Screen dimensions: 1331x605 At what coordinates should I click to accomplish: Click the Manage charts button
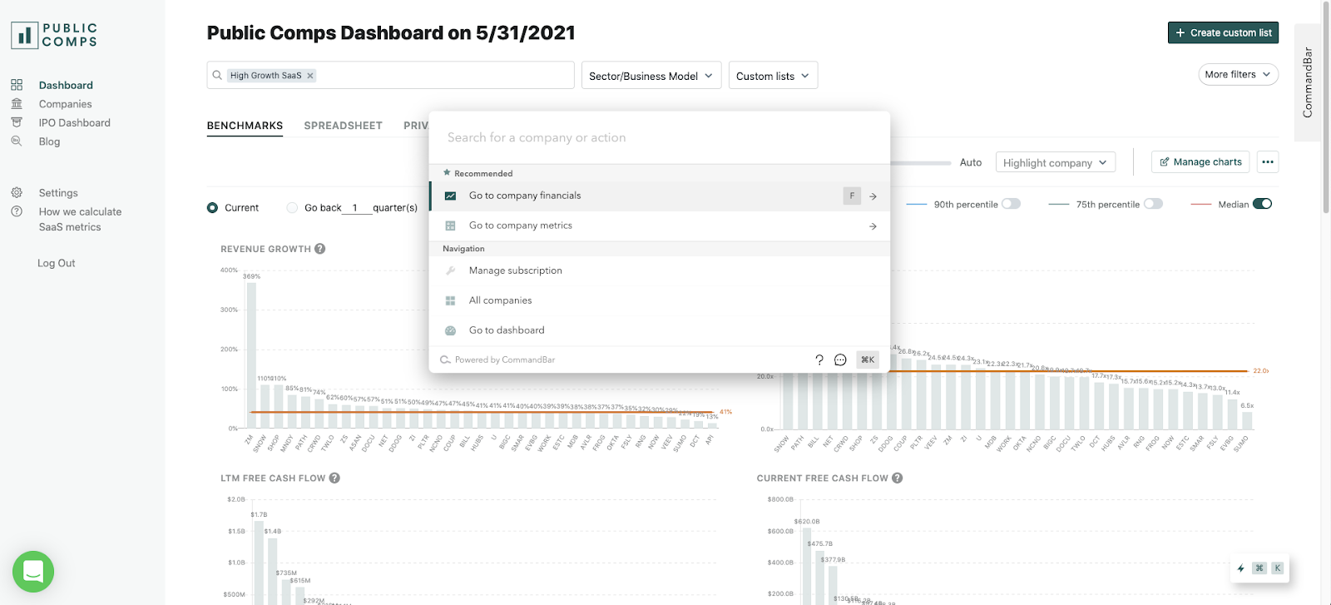click(x=1200, y=162)
